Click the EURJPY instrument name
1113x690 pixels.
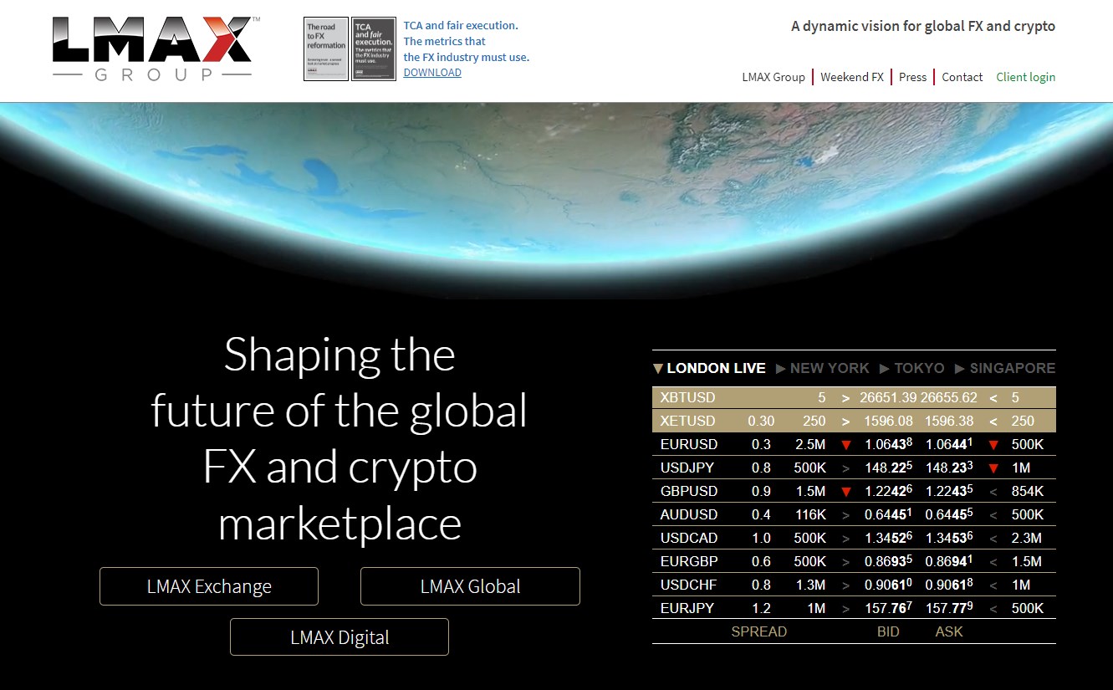click(x=688, y=608)
